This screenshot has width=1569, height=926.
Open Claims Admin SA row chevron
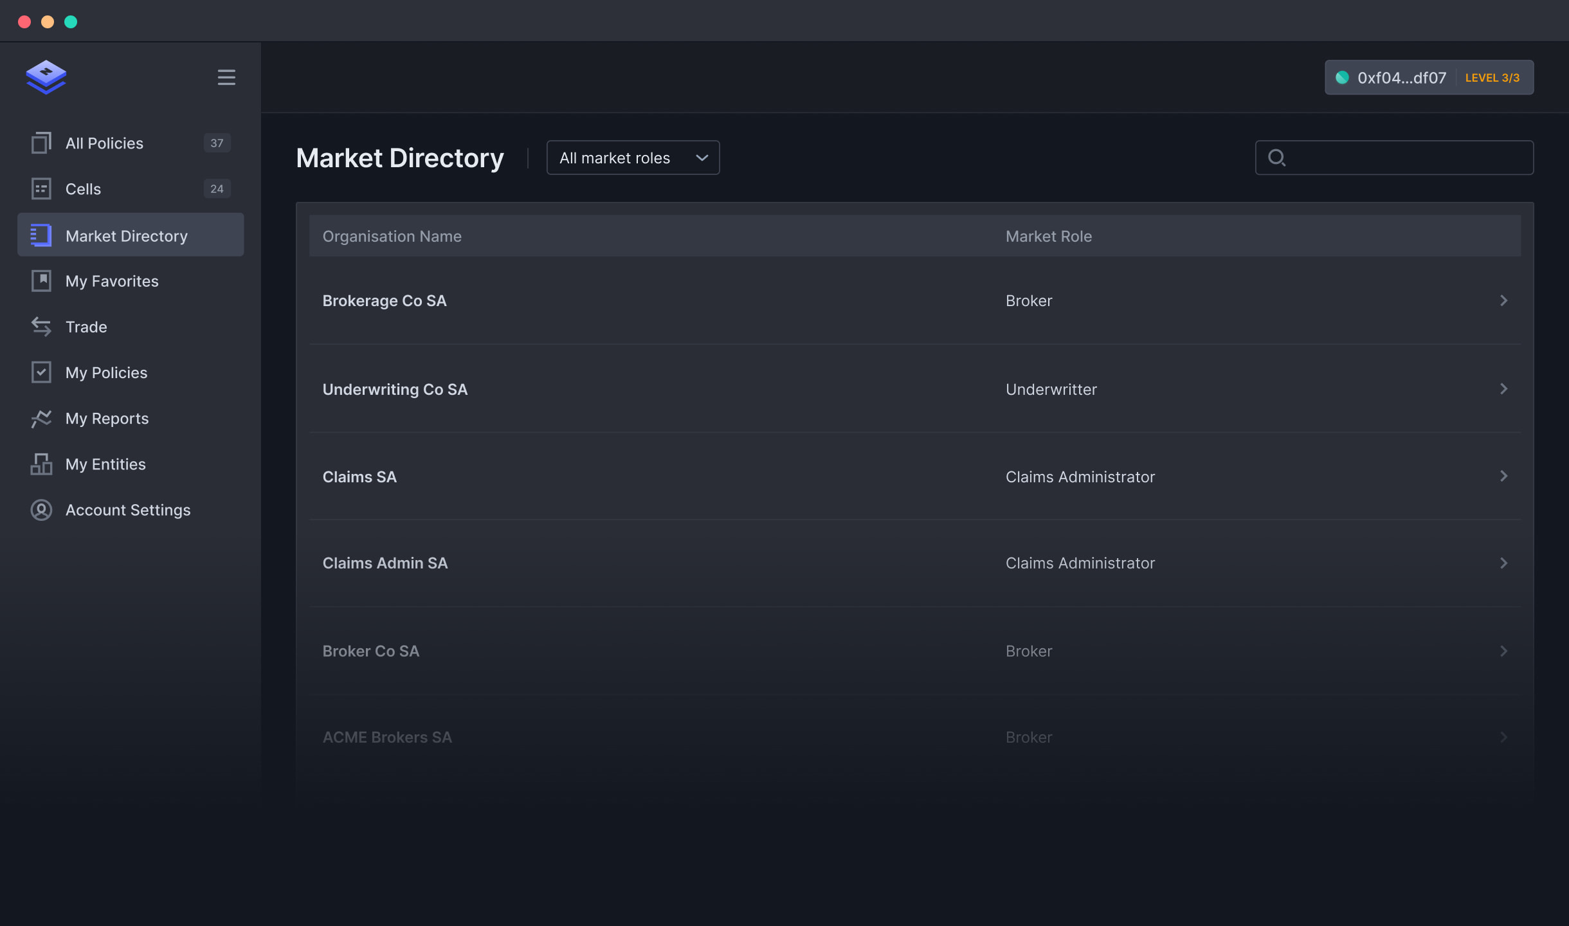(1503, 563)
